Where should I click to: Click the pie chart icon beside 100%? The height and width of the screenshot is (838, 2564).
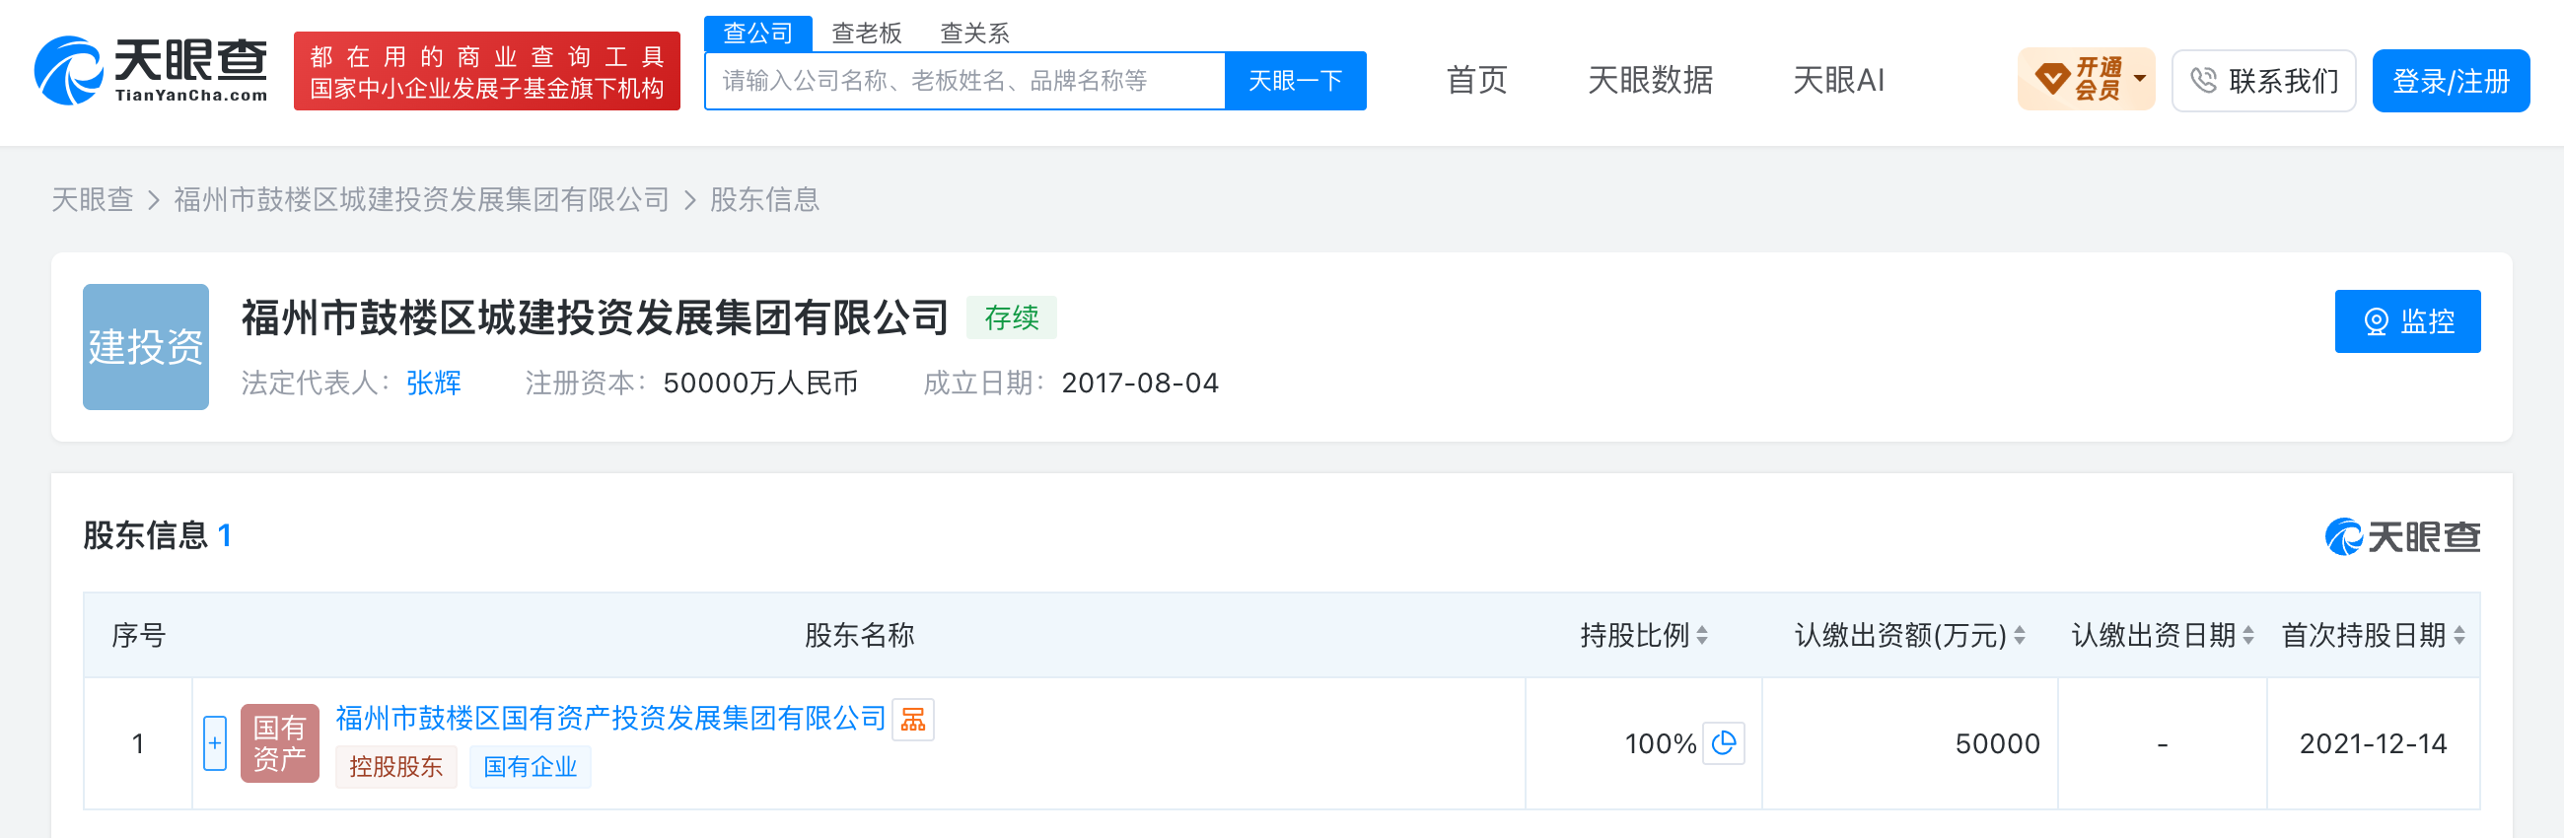(x=1723, y=743)
